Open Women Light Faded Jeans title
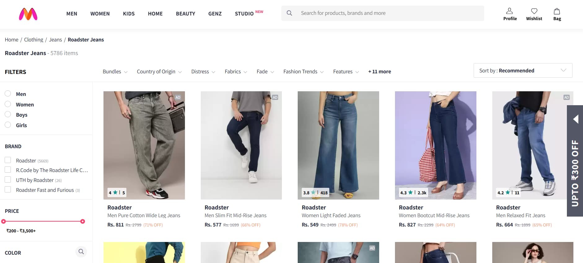This screenshot has width=583, height=263. (x=331, y=215)
